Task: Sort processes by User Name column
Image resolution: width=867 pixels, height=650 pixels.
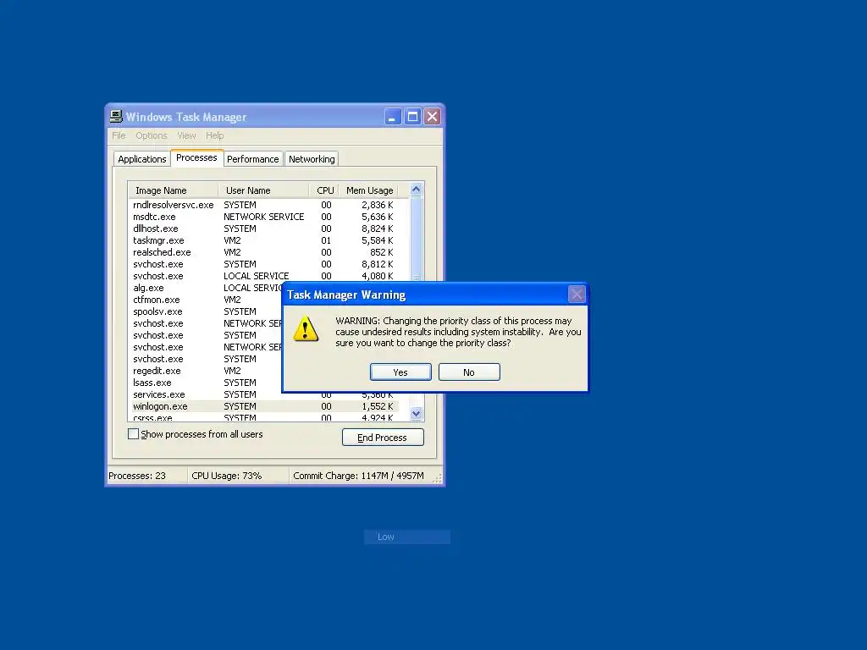Action: point(263,190)
